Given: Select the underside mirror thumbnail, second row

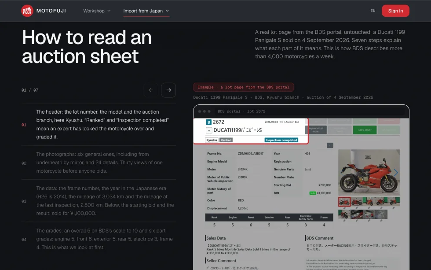Looking at the screenshot, I should (x=369, y=215).
